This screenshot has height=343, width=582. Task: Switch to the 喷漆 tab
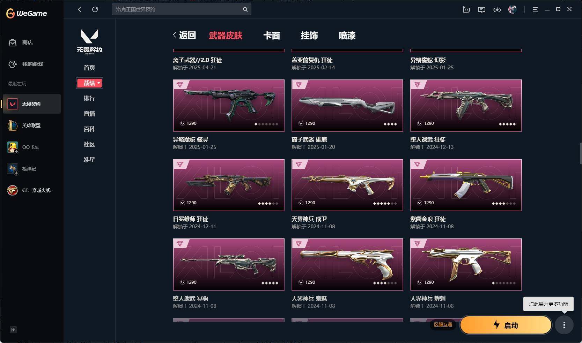click(x=347, y=36)
